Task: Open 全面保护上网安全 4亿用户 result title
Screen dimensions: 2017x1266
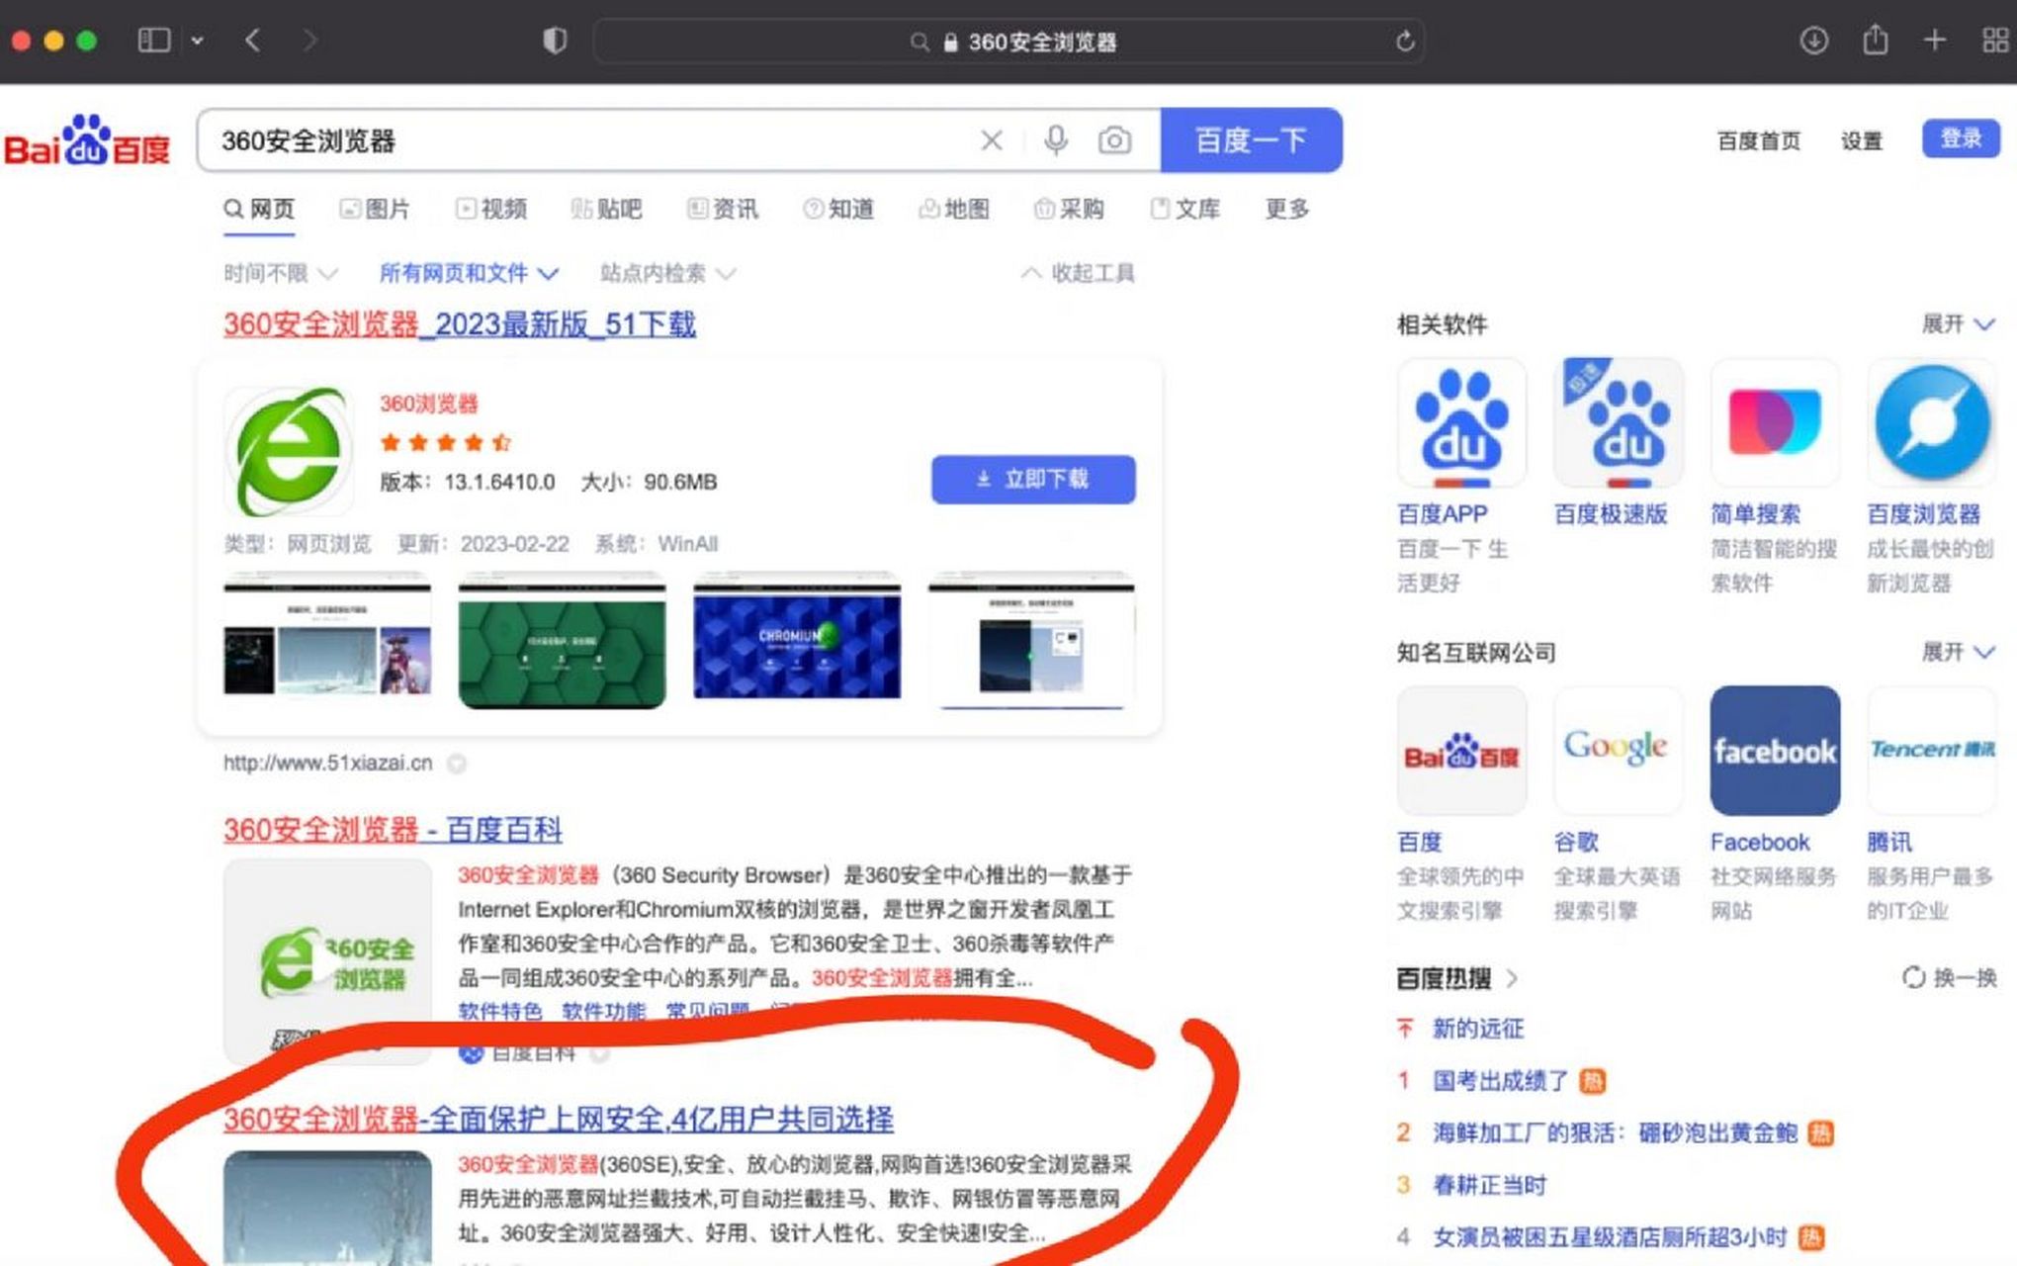Action: pos(559,1120)
